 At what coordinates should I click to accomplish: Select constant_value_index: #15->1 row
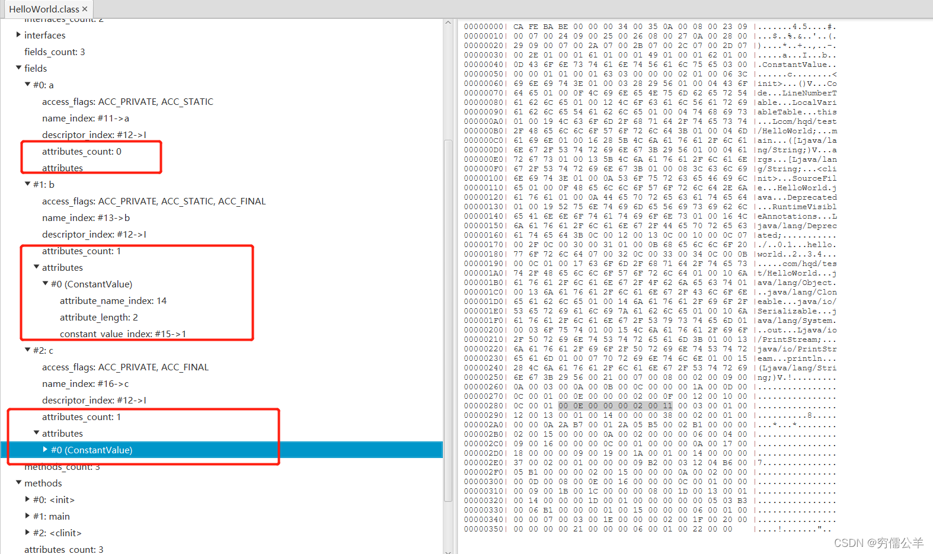123,334
